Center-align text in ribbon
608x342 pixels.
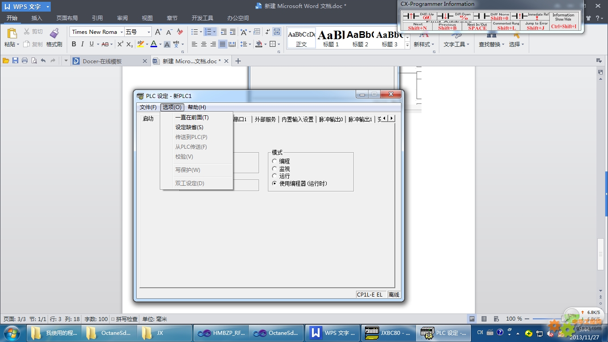click(x=204, y=44)
